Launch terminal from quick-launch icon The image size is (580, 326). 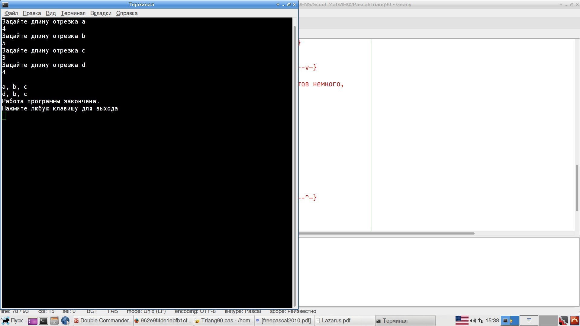pyautogui.click(x=43, y=321)
